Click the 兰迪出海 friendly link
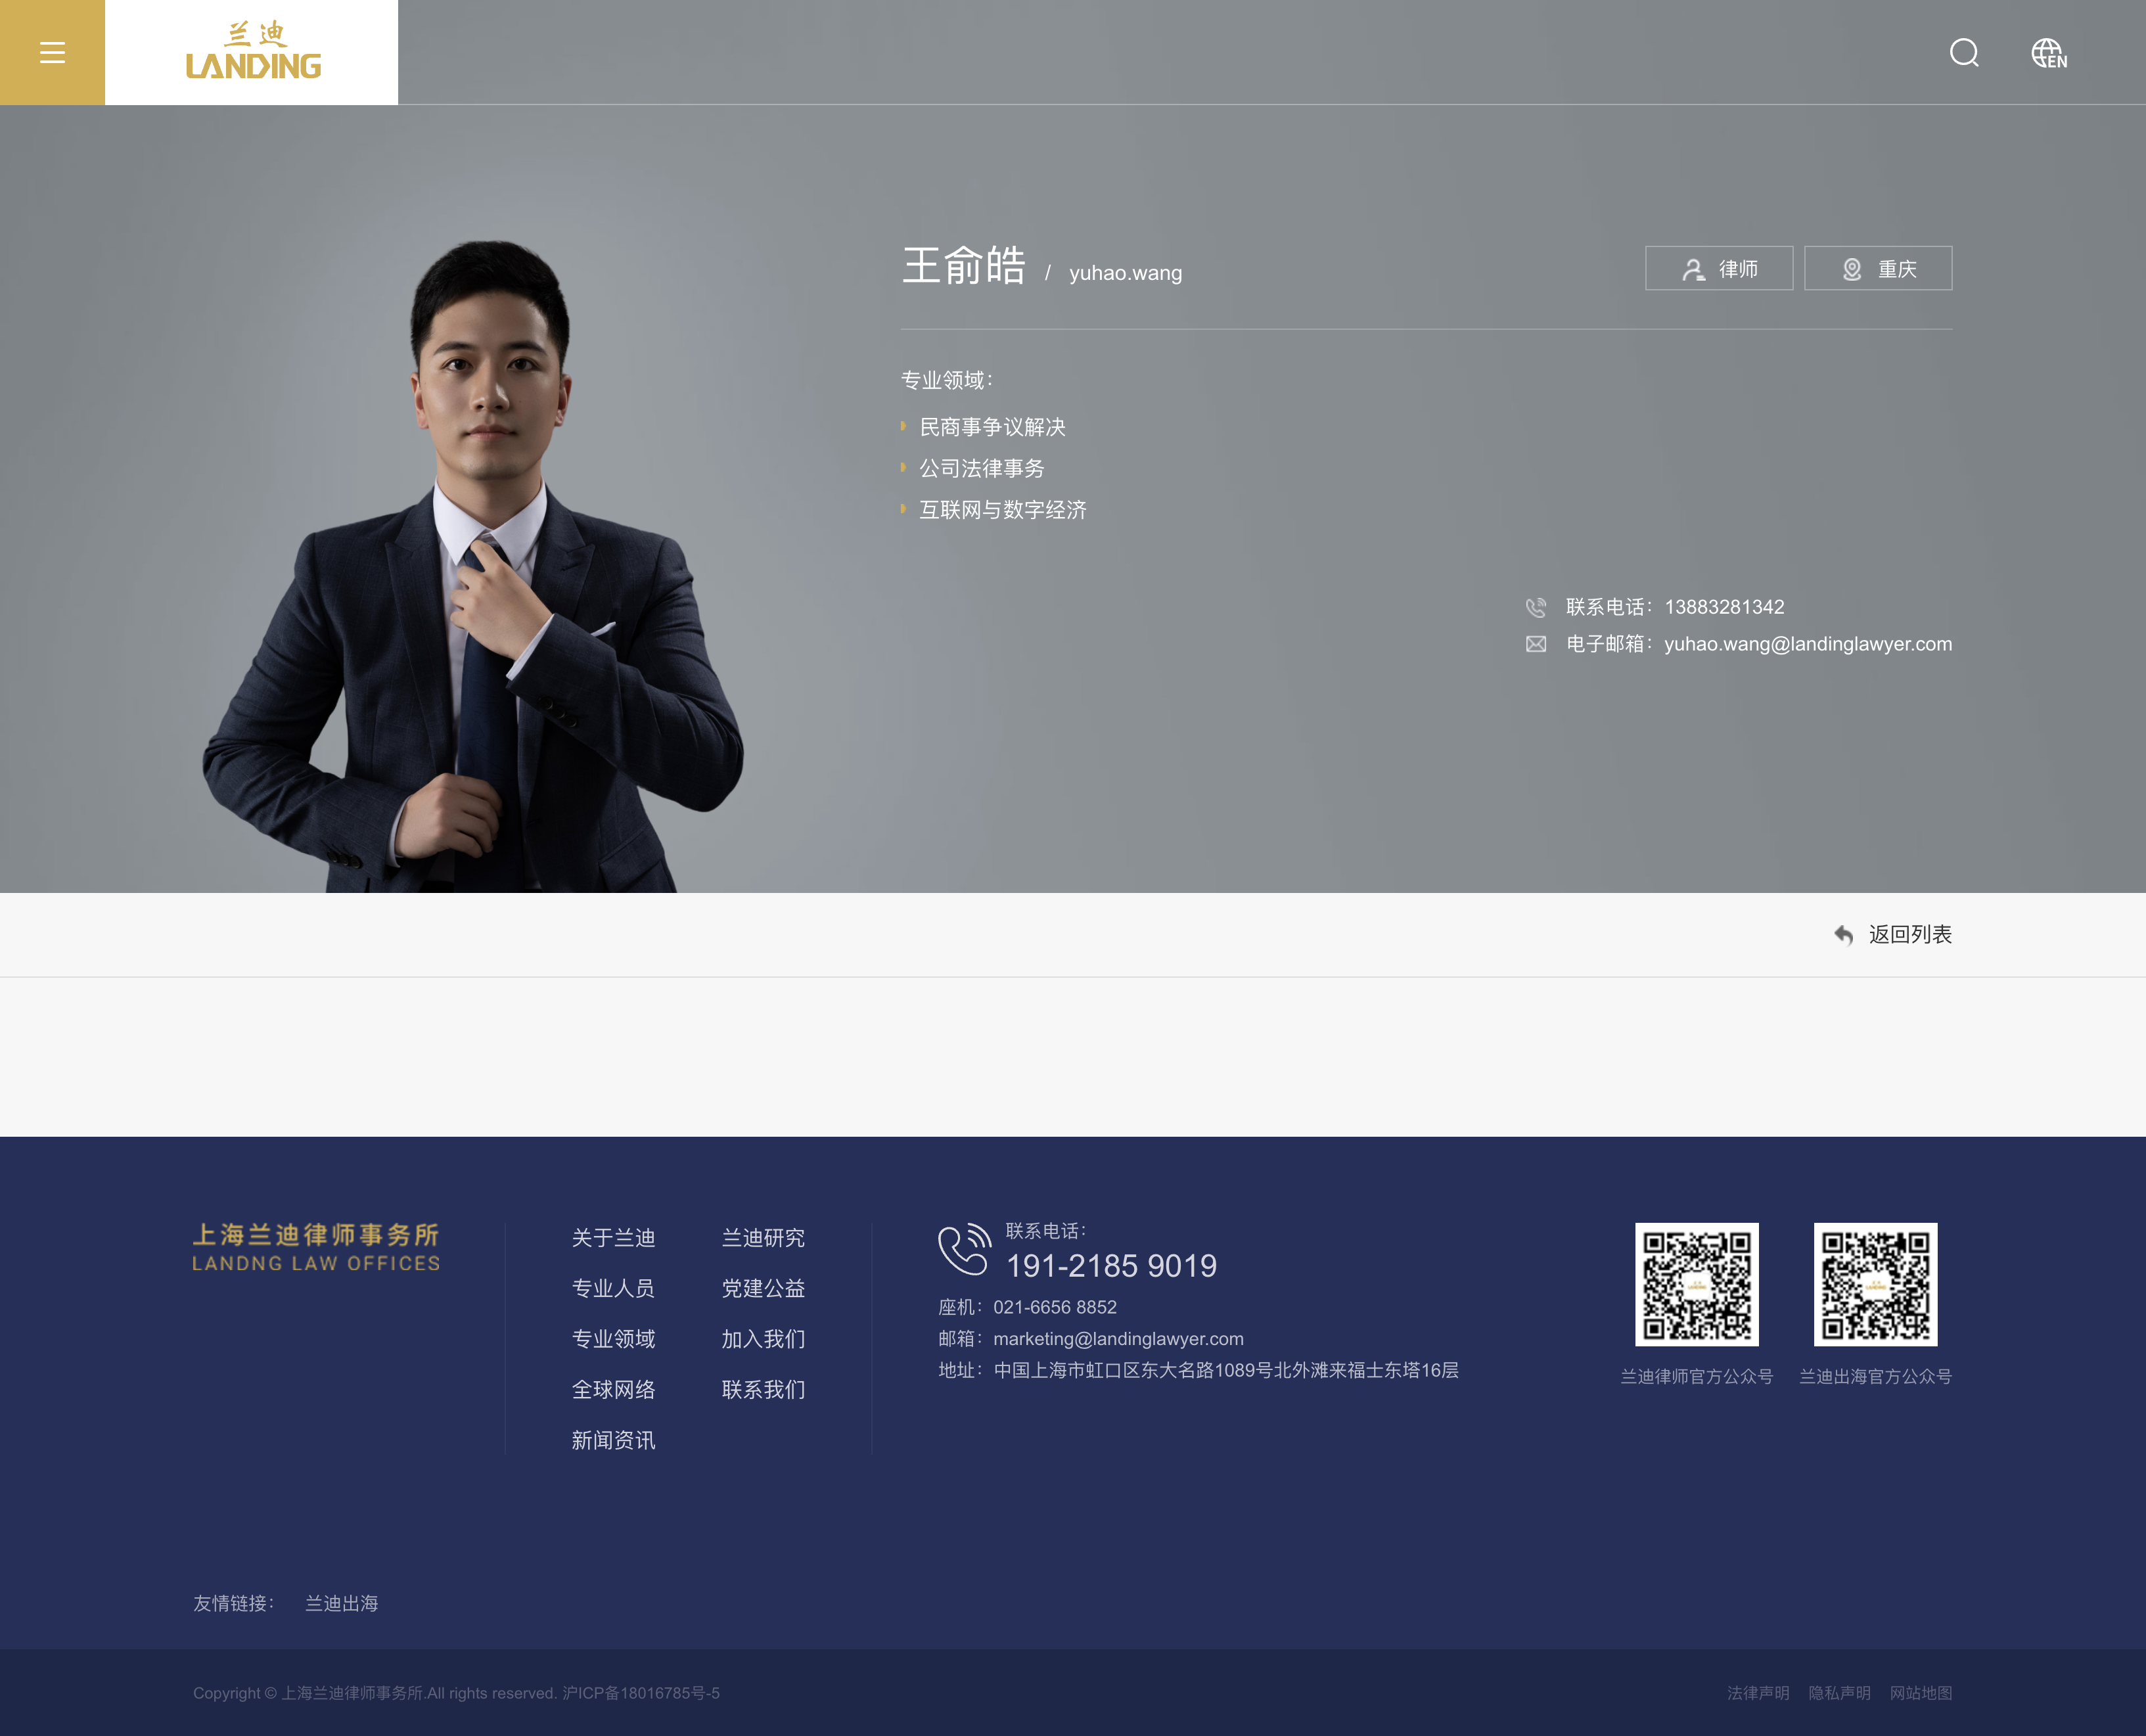The width and height of the screenshot is (2146, 1736). pos(341,1603)
